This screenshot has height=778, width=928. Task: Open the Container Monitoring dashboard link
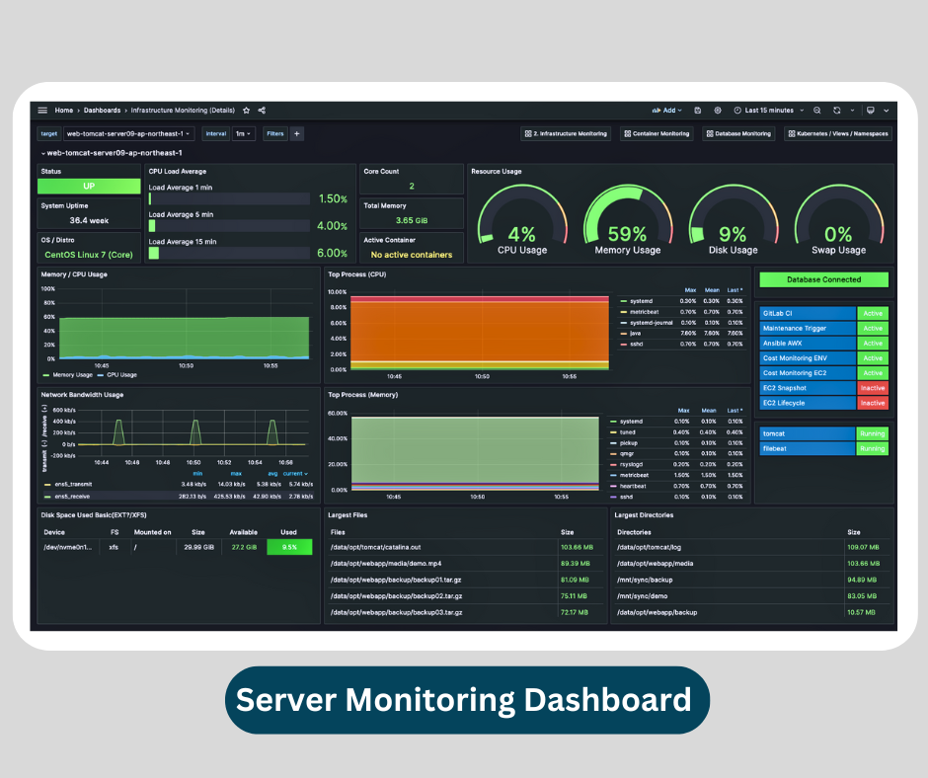[657, 133]
